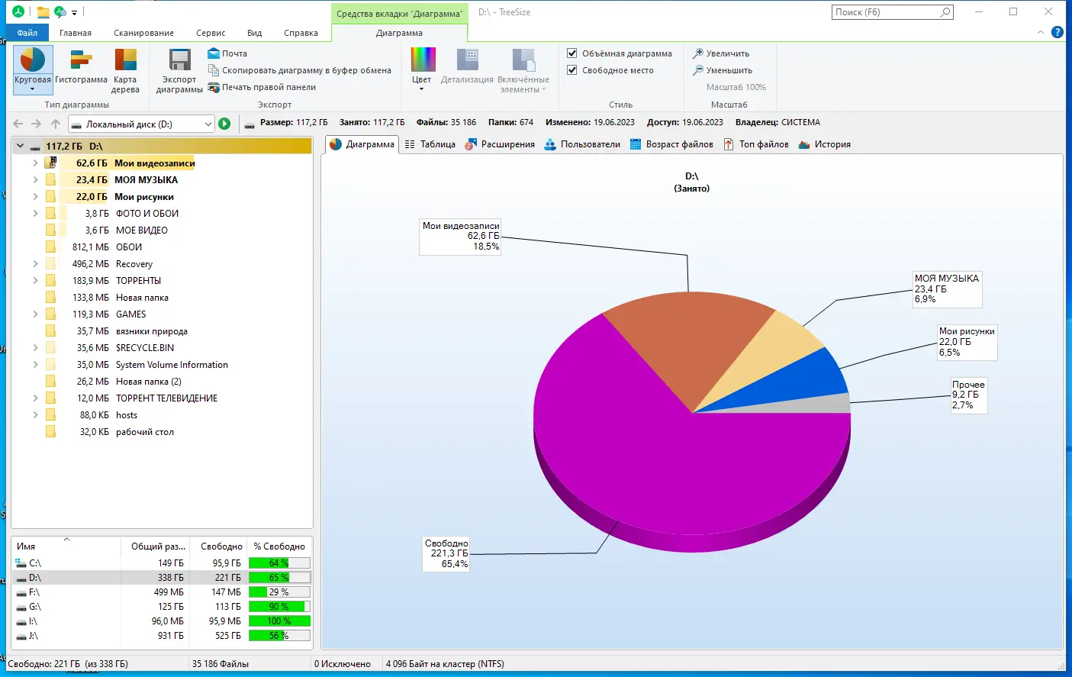
Task: Expand the ФОТО И ОБОИ folder
Action: [x=35, y=214]
